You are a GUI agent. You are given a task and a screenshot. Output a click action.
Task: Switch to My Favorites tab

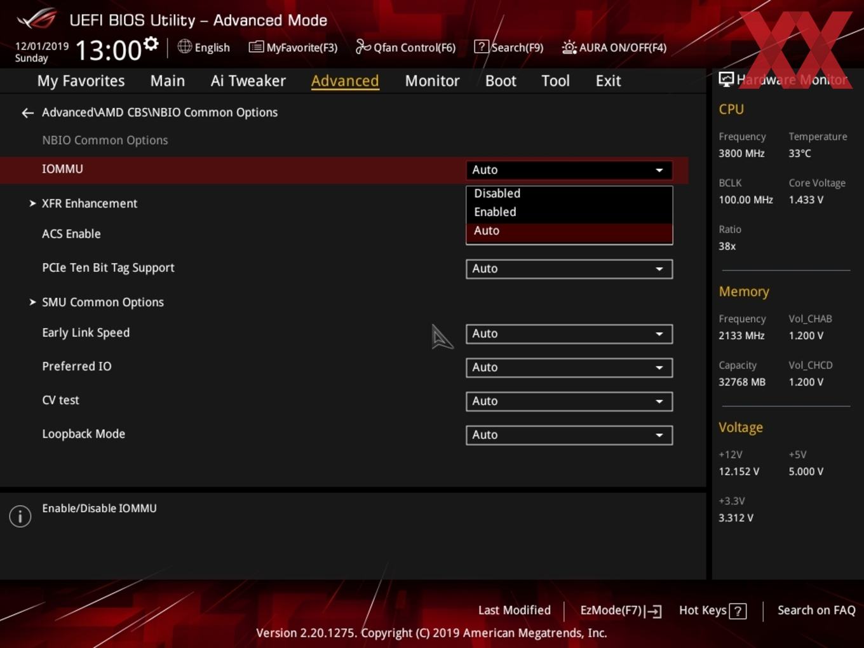click(81, 81)
